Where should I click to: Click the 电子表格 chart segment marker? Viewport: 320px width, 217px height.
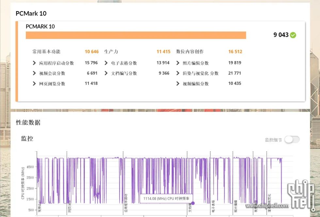[213, 206]
